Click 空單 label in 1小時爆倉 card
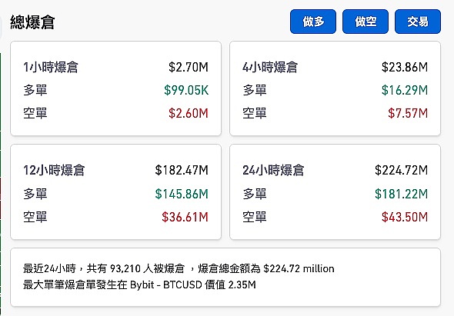This screenshot has height=316, width=454. pos(35,113)
